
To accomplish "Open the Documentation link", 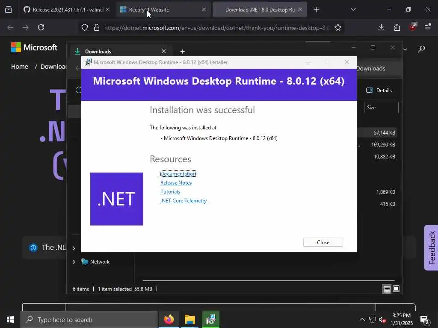I will point(178,173).
